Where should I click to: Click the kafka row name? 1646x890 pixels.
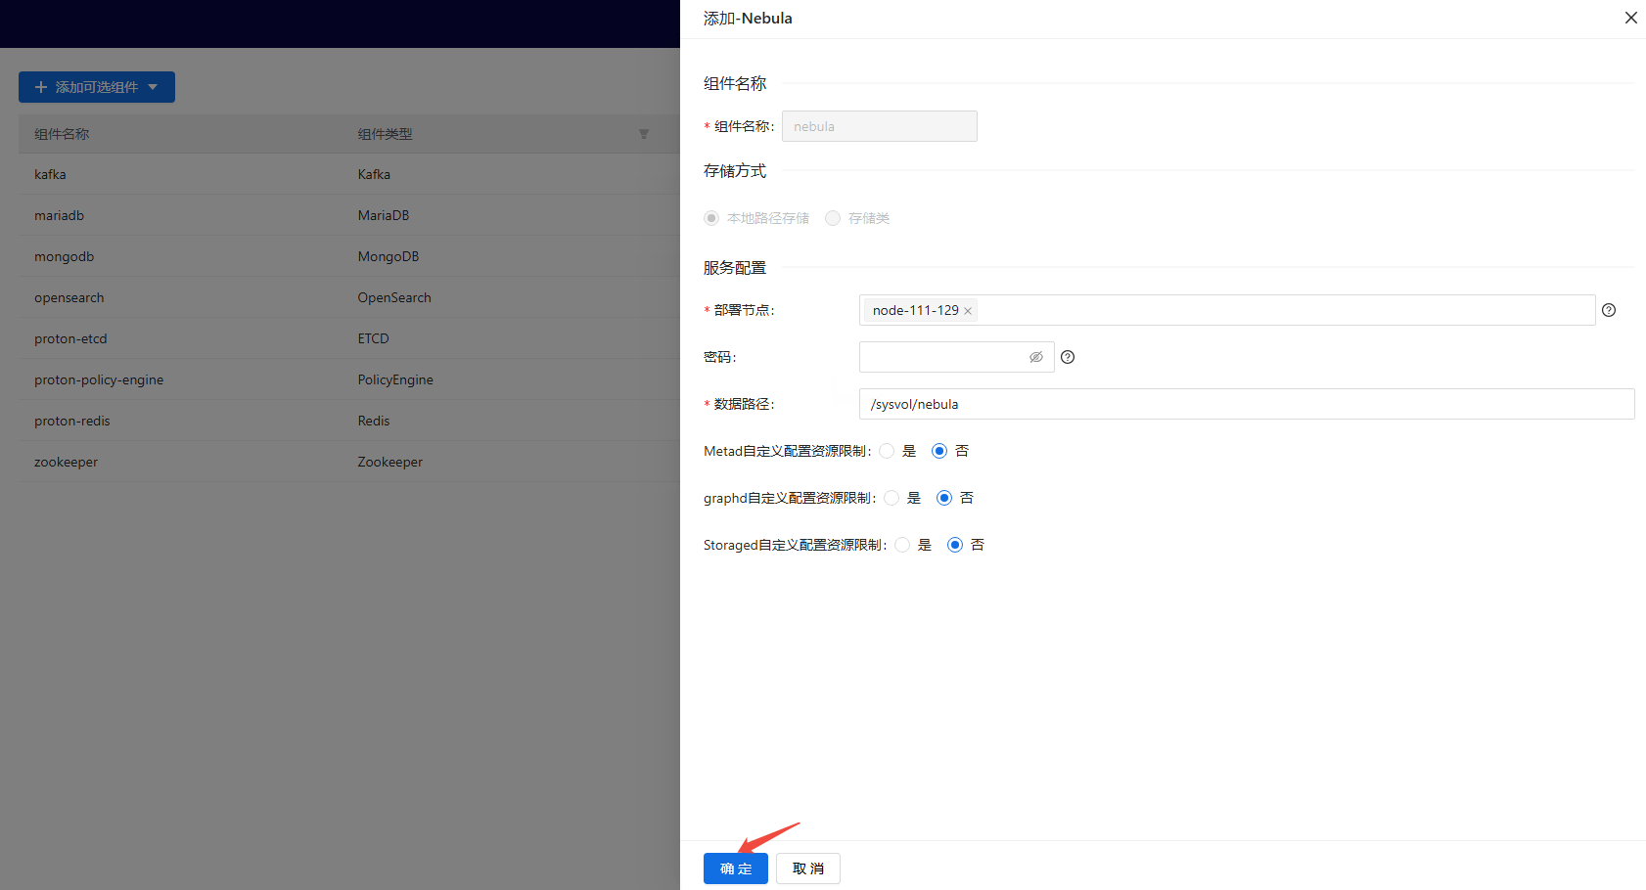tap(50, 174)
